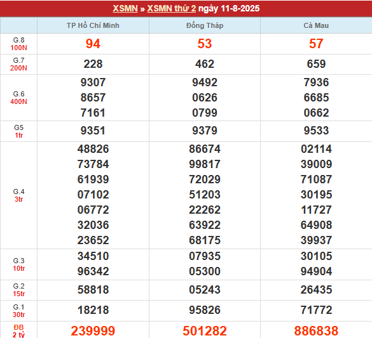Select G.6 number 7936

tap(316, 82)
